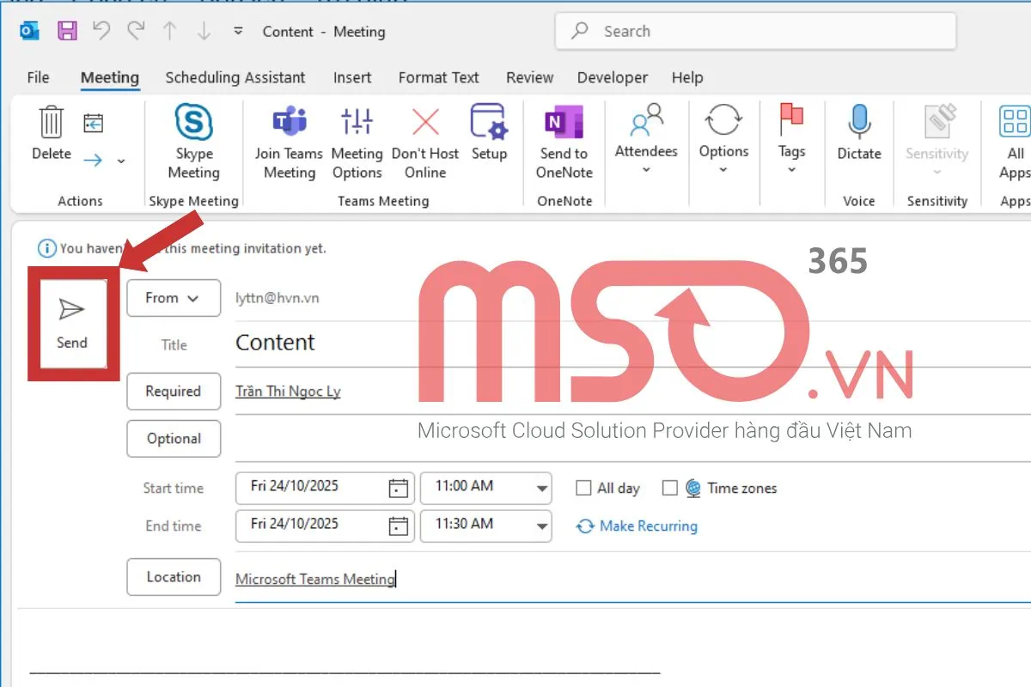Open the From address dropdown
The width and height of the screenshot is (1031, 687).
coord(174,298)
